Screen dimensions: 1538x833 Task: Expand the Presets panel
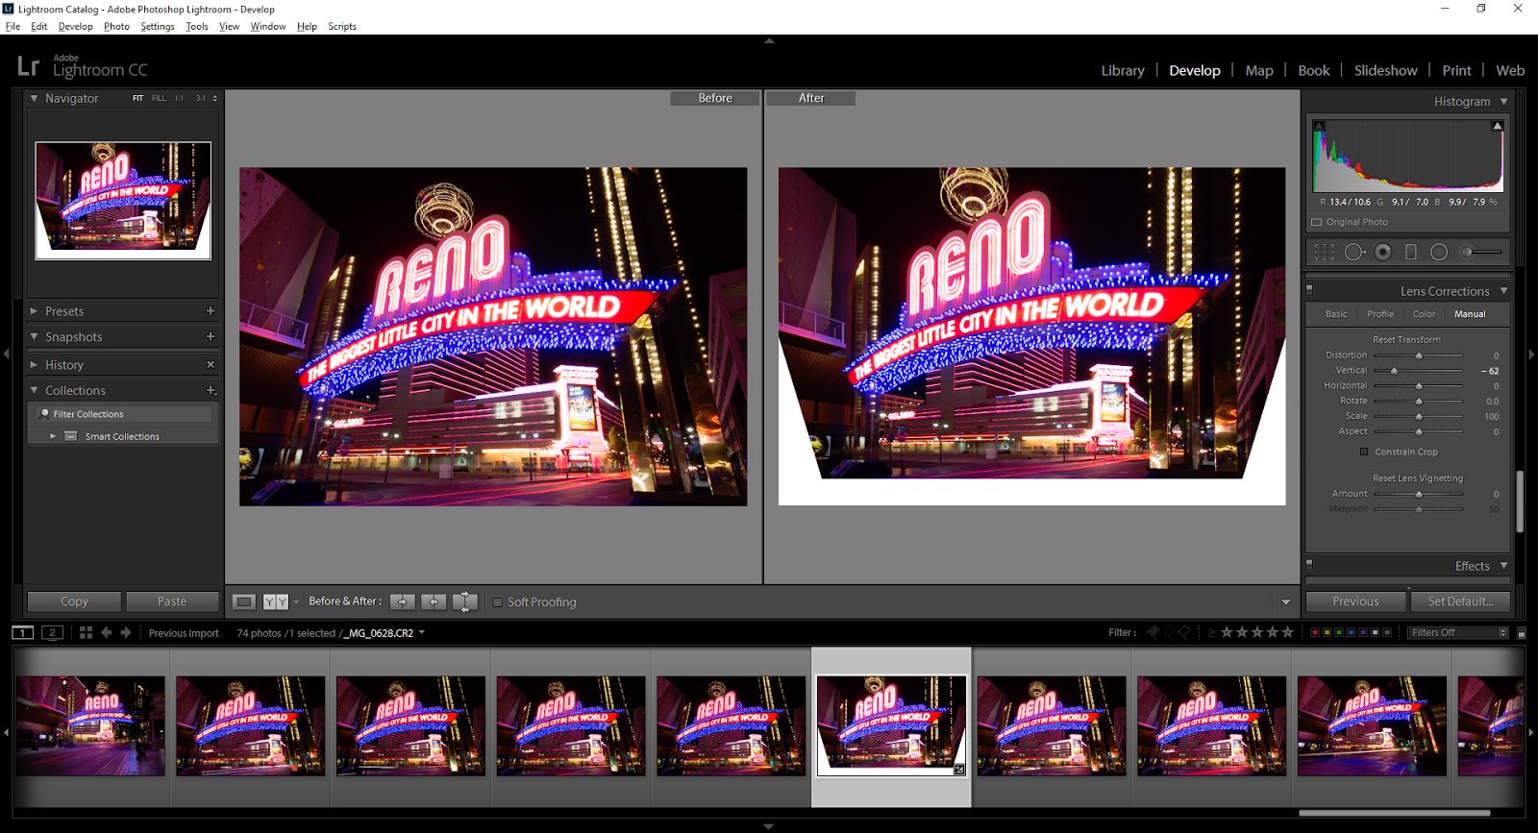click(x=34, y=310)
